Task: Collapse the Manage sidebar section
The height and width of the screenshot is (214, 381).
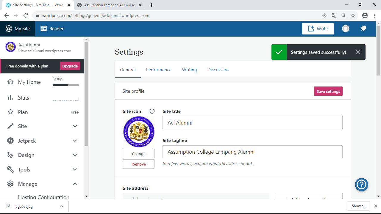Action: coord(75,184)
